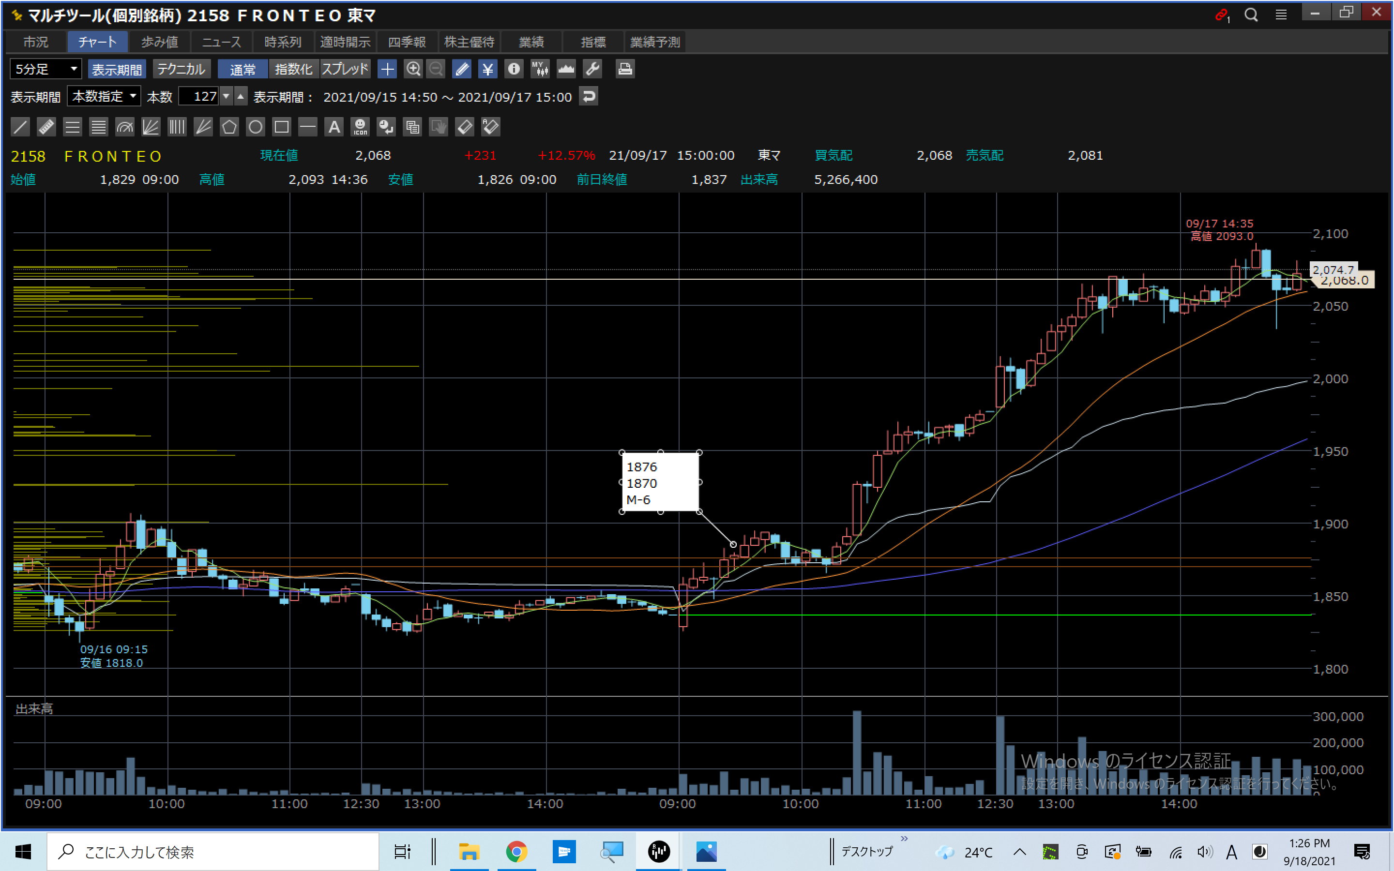Select the pentagon shape drawing tool
Screen dimensions: 1394x871
tap(229, 127)
